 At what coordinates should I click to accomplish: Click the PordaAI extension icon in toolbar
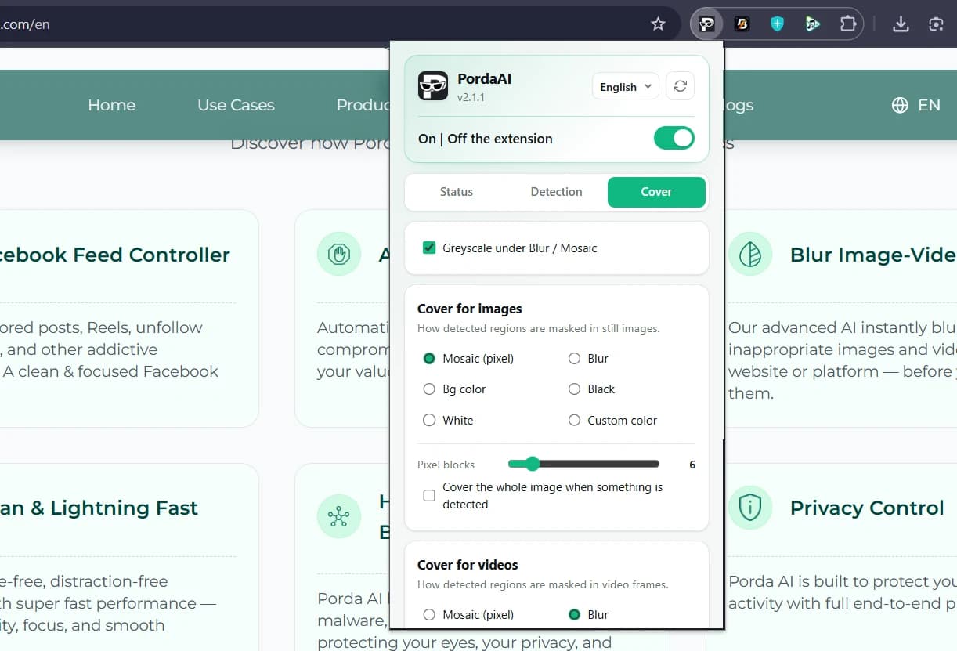pos(707,24)
